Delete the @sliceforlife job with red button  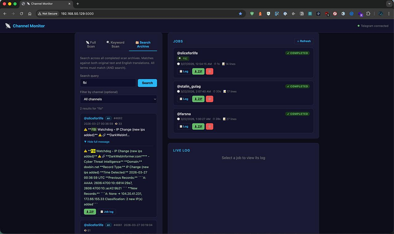[210, 71]
